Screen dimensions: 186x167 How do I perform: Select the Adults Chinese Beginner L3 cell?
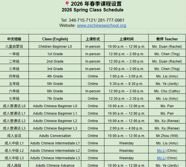55,127
